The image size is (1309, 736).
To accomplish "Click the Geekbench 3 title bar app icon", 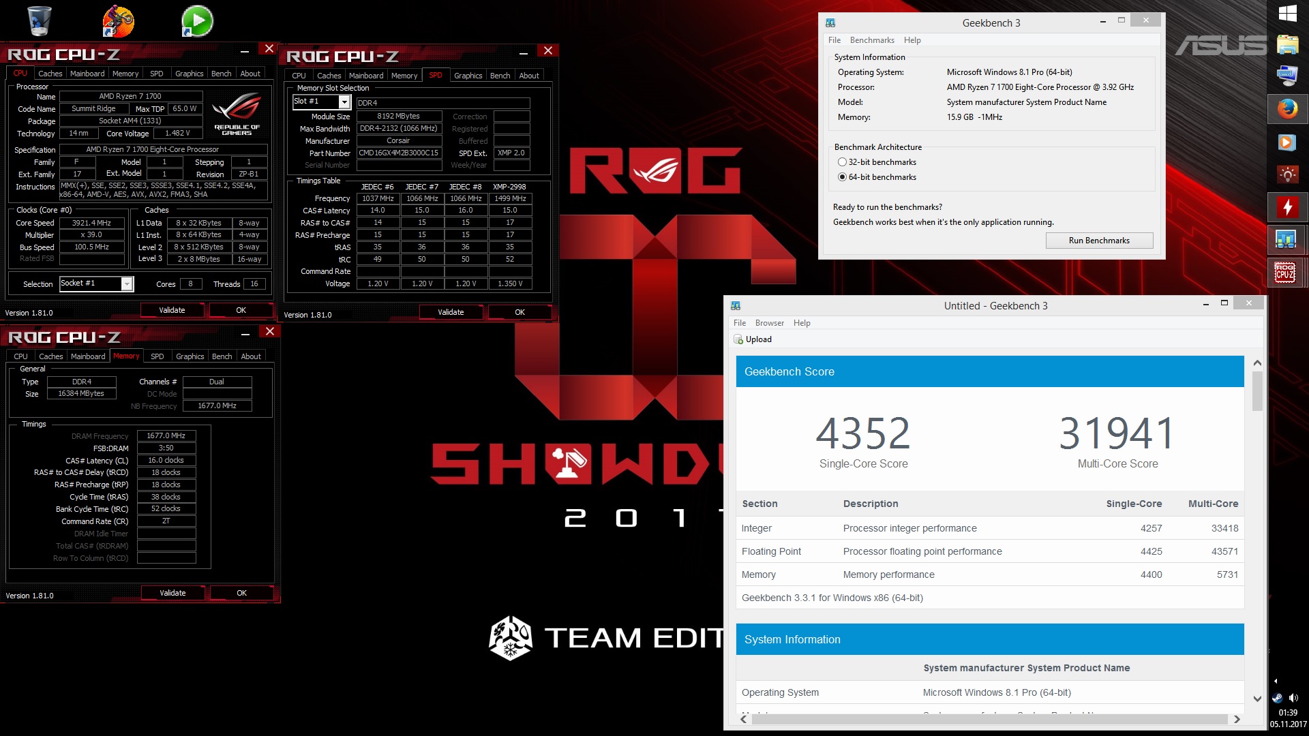I will (x=830, y=22).
